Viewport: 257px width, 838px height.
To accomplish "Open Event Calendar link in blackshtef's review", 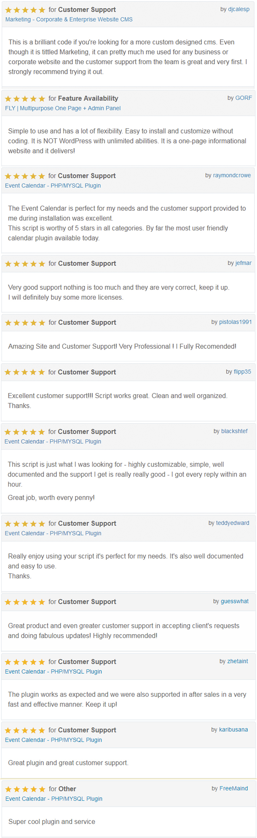I will coord(53,442).
